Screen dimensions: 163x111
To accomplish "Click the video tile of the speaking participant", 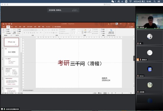I will coord(150,21).
